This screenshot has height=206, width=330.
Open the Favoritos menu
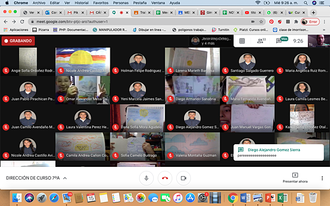coord(101,3)
